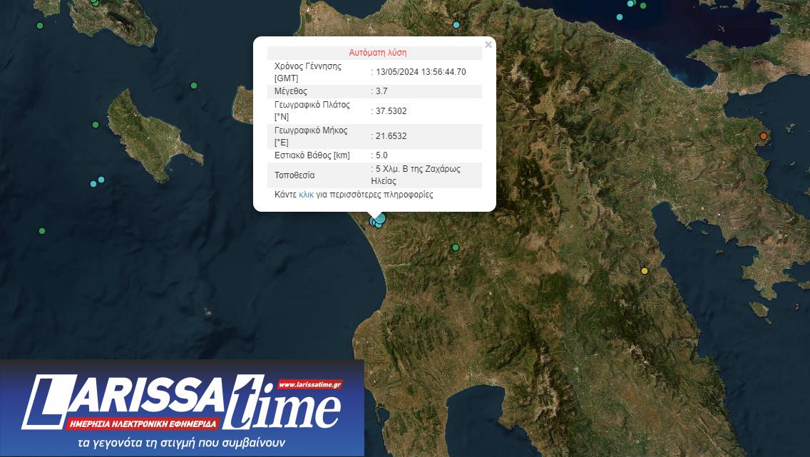Select the green marker cluster on Kefalonia island
The image size is (810, 457).
click(x=96, y=3)
